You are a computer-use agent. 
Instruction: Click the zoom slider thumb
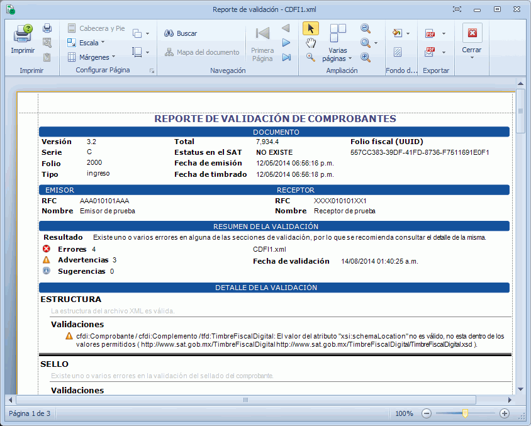click(x=465, y=413)
